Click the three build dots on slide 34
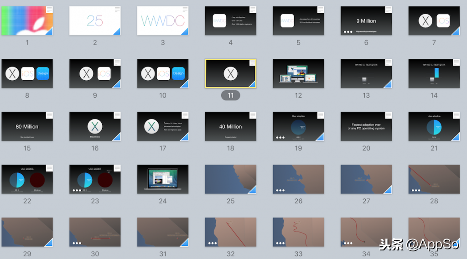Image resolution: width=467 pixels, height=259 pixels. [x=348, y=243]
